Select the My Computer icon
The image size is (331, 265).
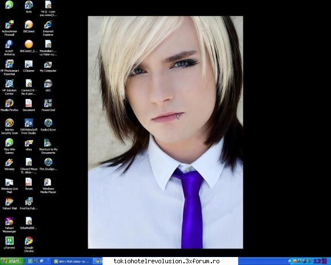[x=48, y=66]
